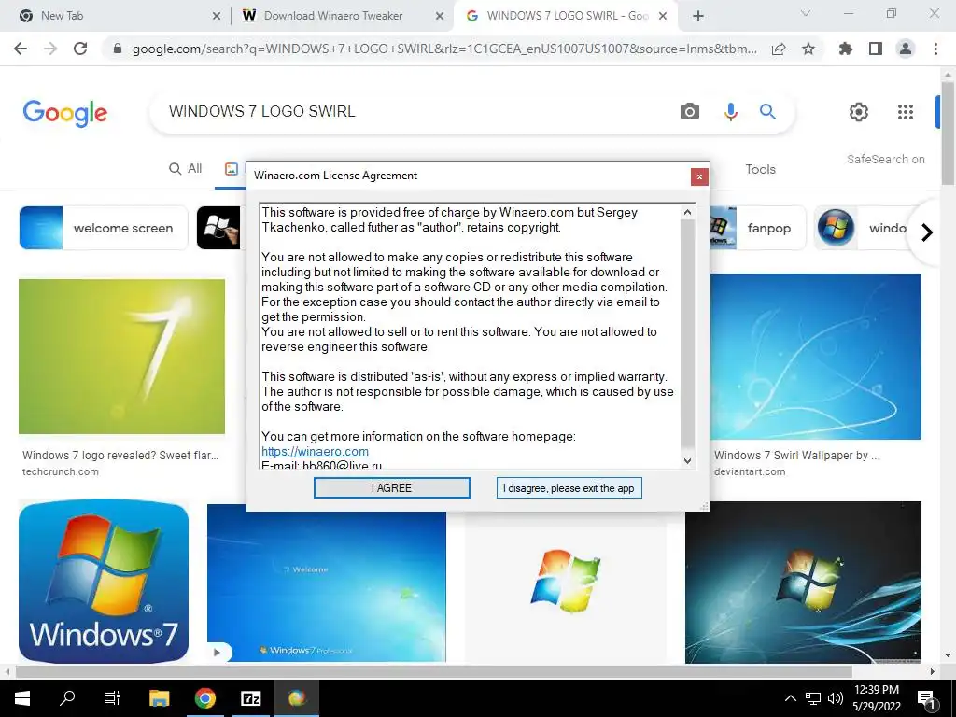Open 7-Zip from the taskbar

[x=250, y=698]
